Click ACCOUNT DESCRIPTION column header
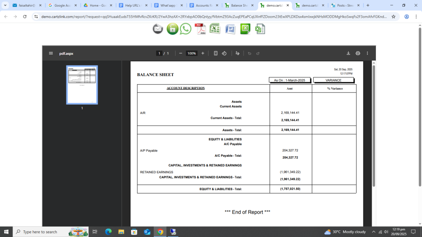The width and height of the screenshot is (422, 237). (x=186, y=88)
